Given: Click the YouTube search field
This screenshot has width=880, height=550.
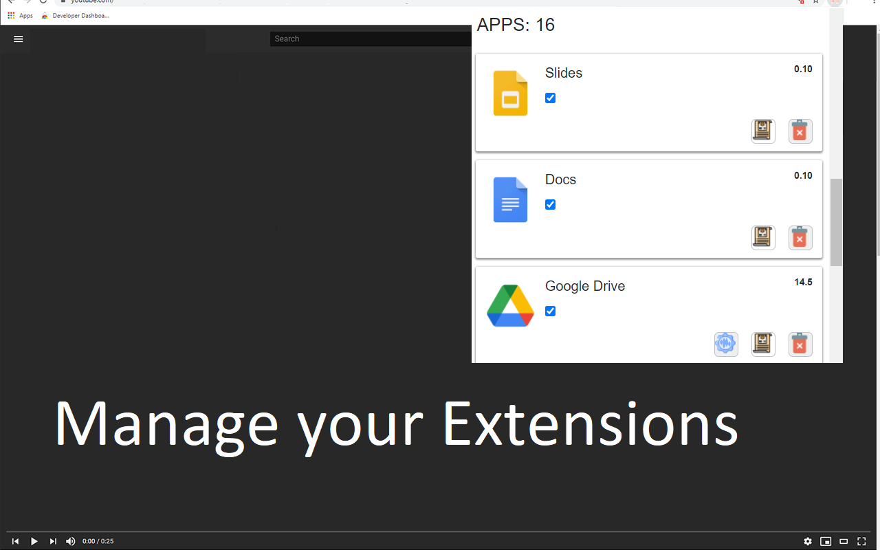Looking at the screenshot, I should [x=371, y=39].
